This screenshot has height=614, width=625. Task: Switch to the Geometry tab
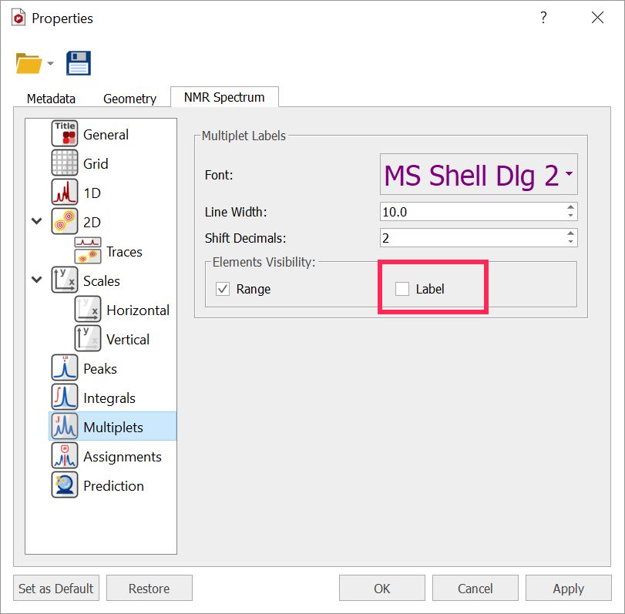point(129,99)
